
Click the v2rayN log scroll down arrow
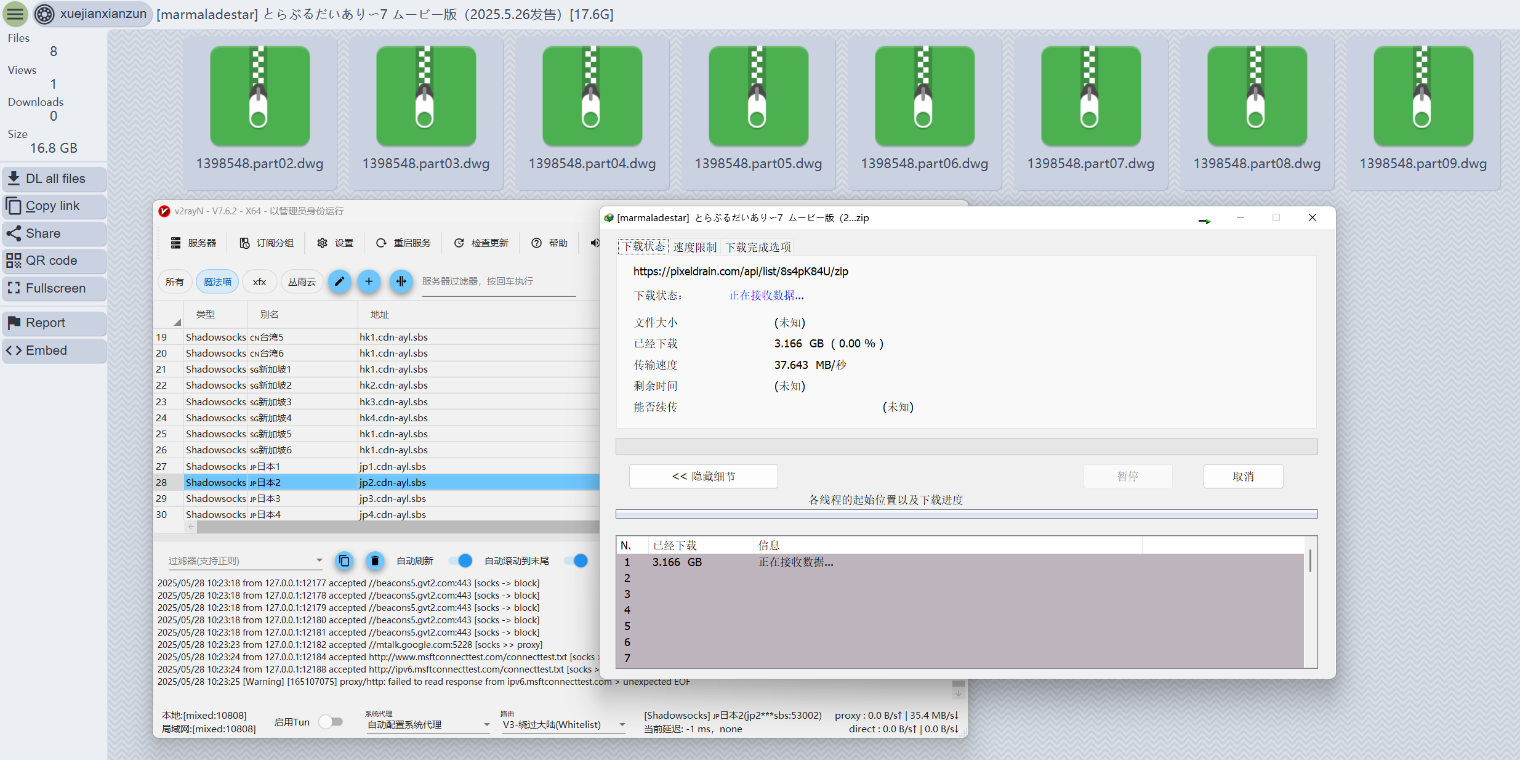point(959,693)
